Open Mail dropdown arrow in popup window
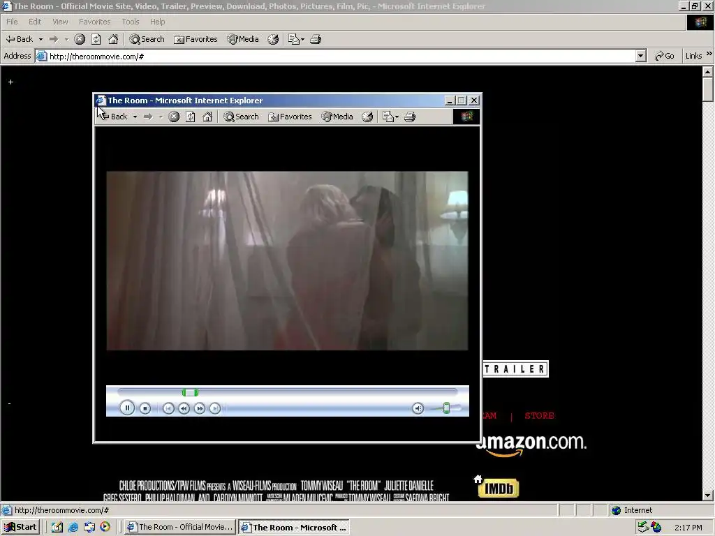 397,117
